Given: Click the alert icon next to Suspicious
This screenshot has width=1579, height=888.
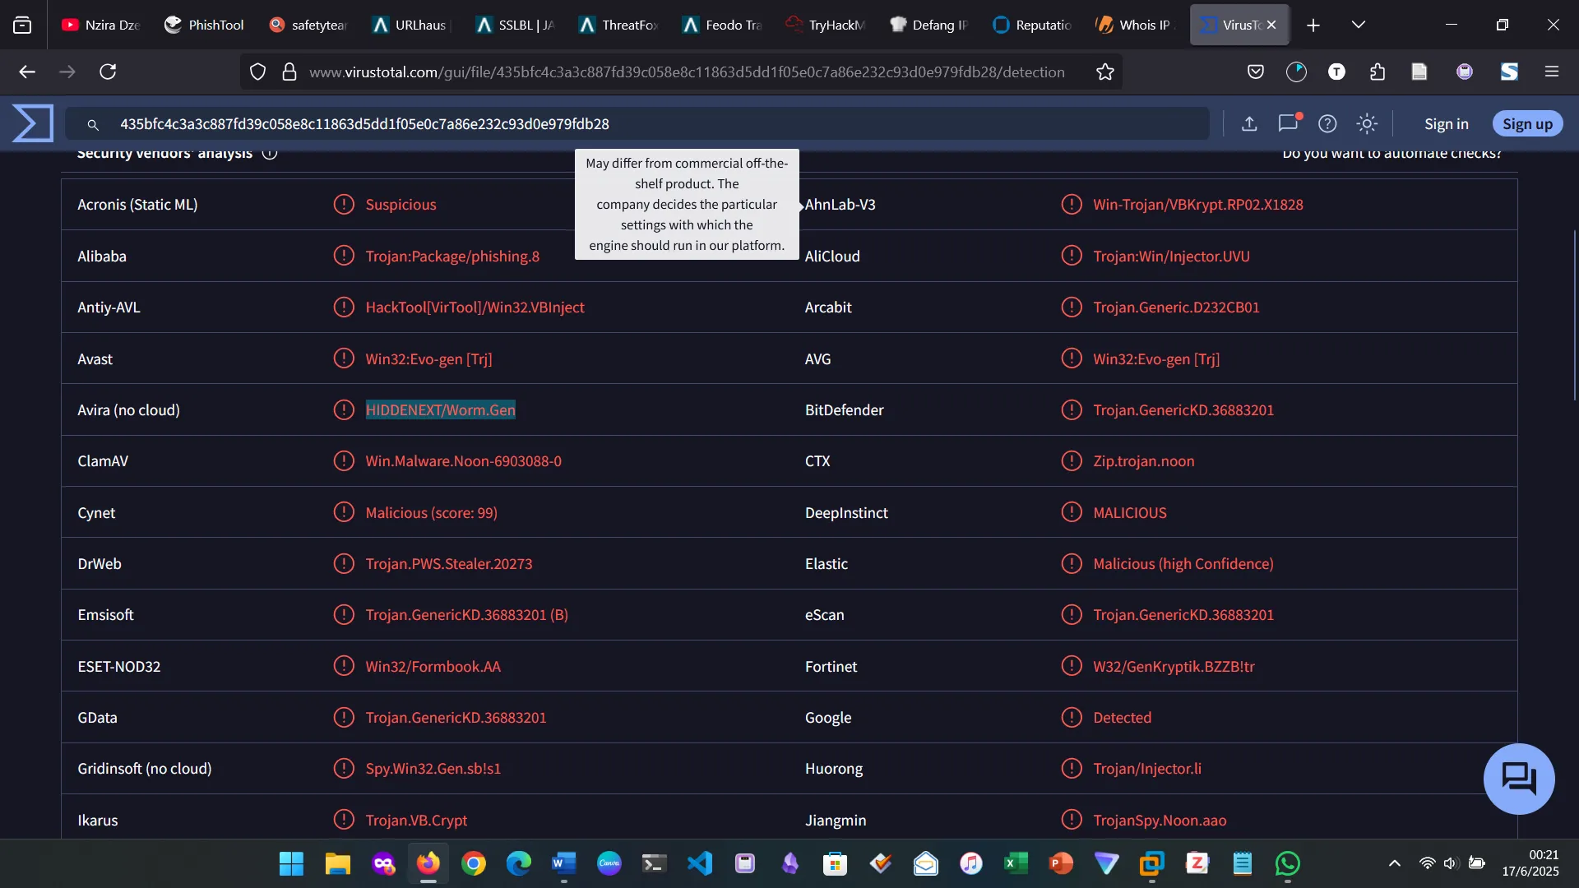Looking at the screenshot, I should (344, 204).
